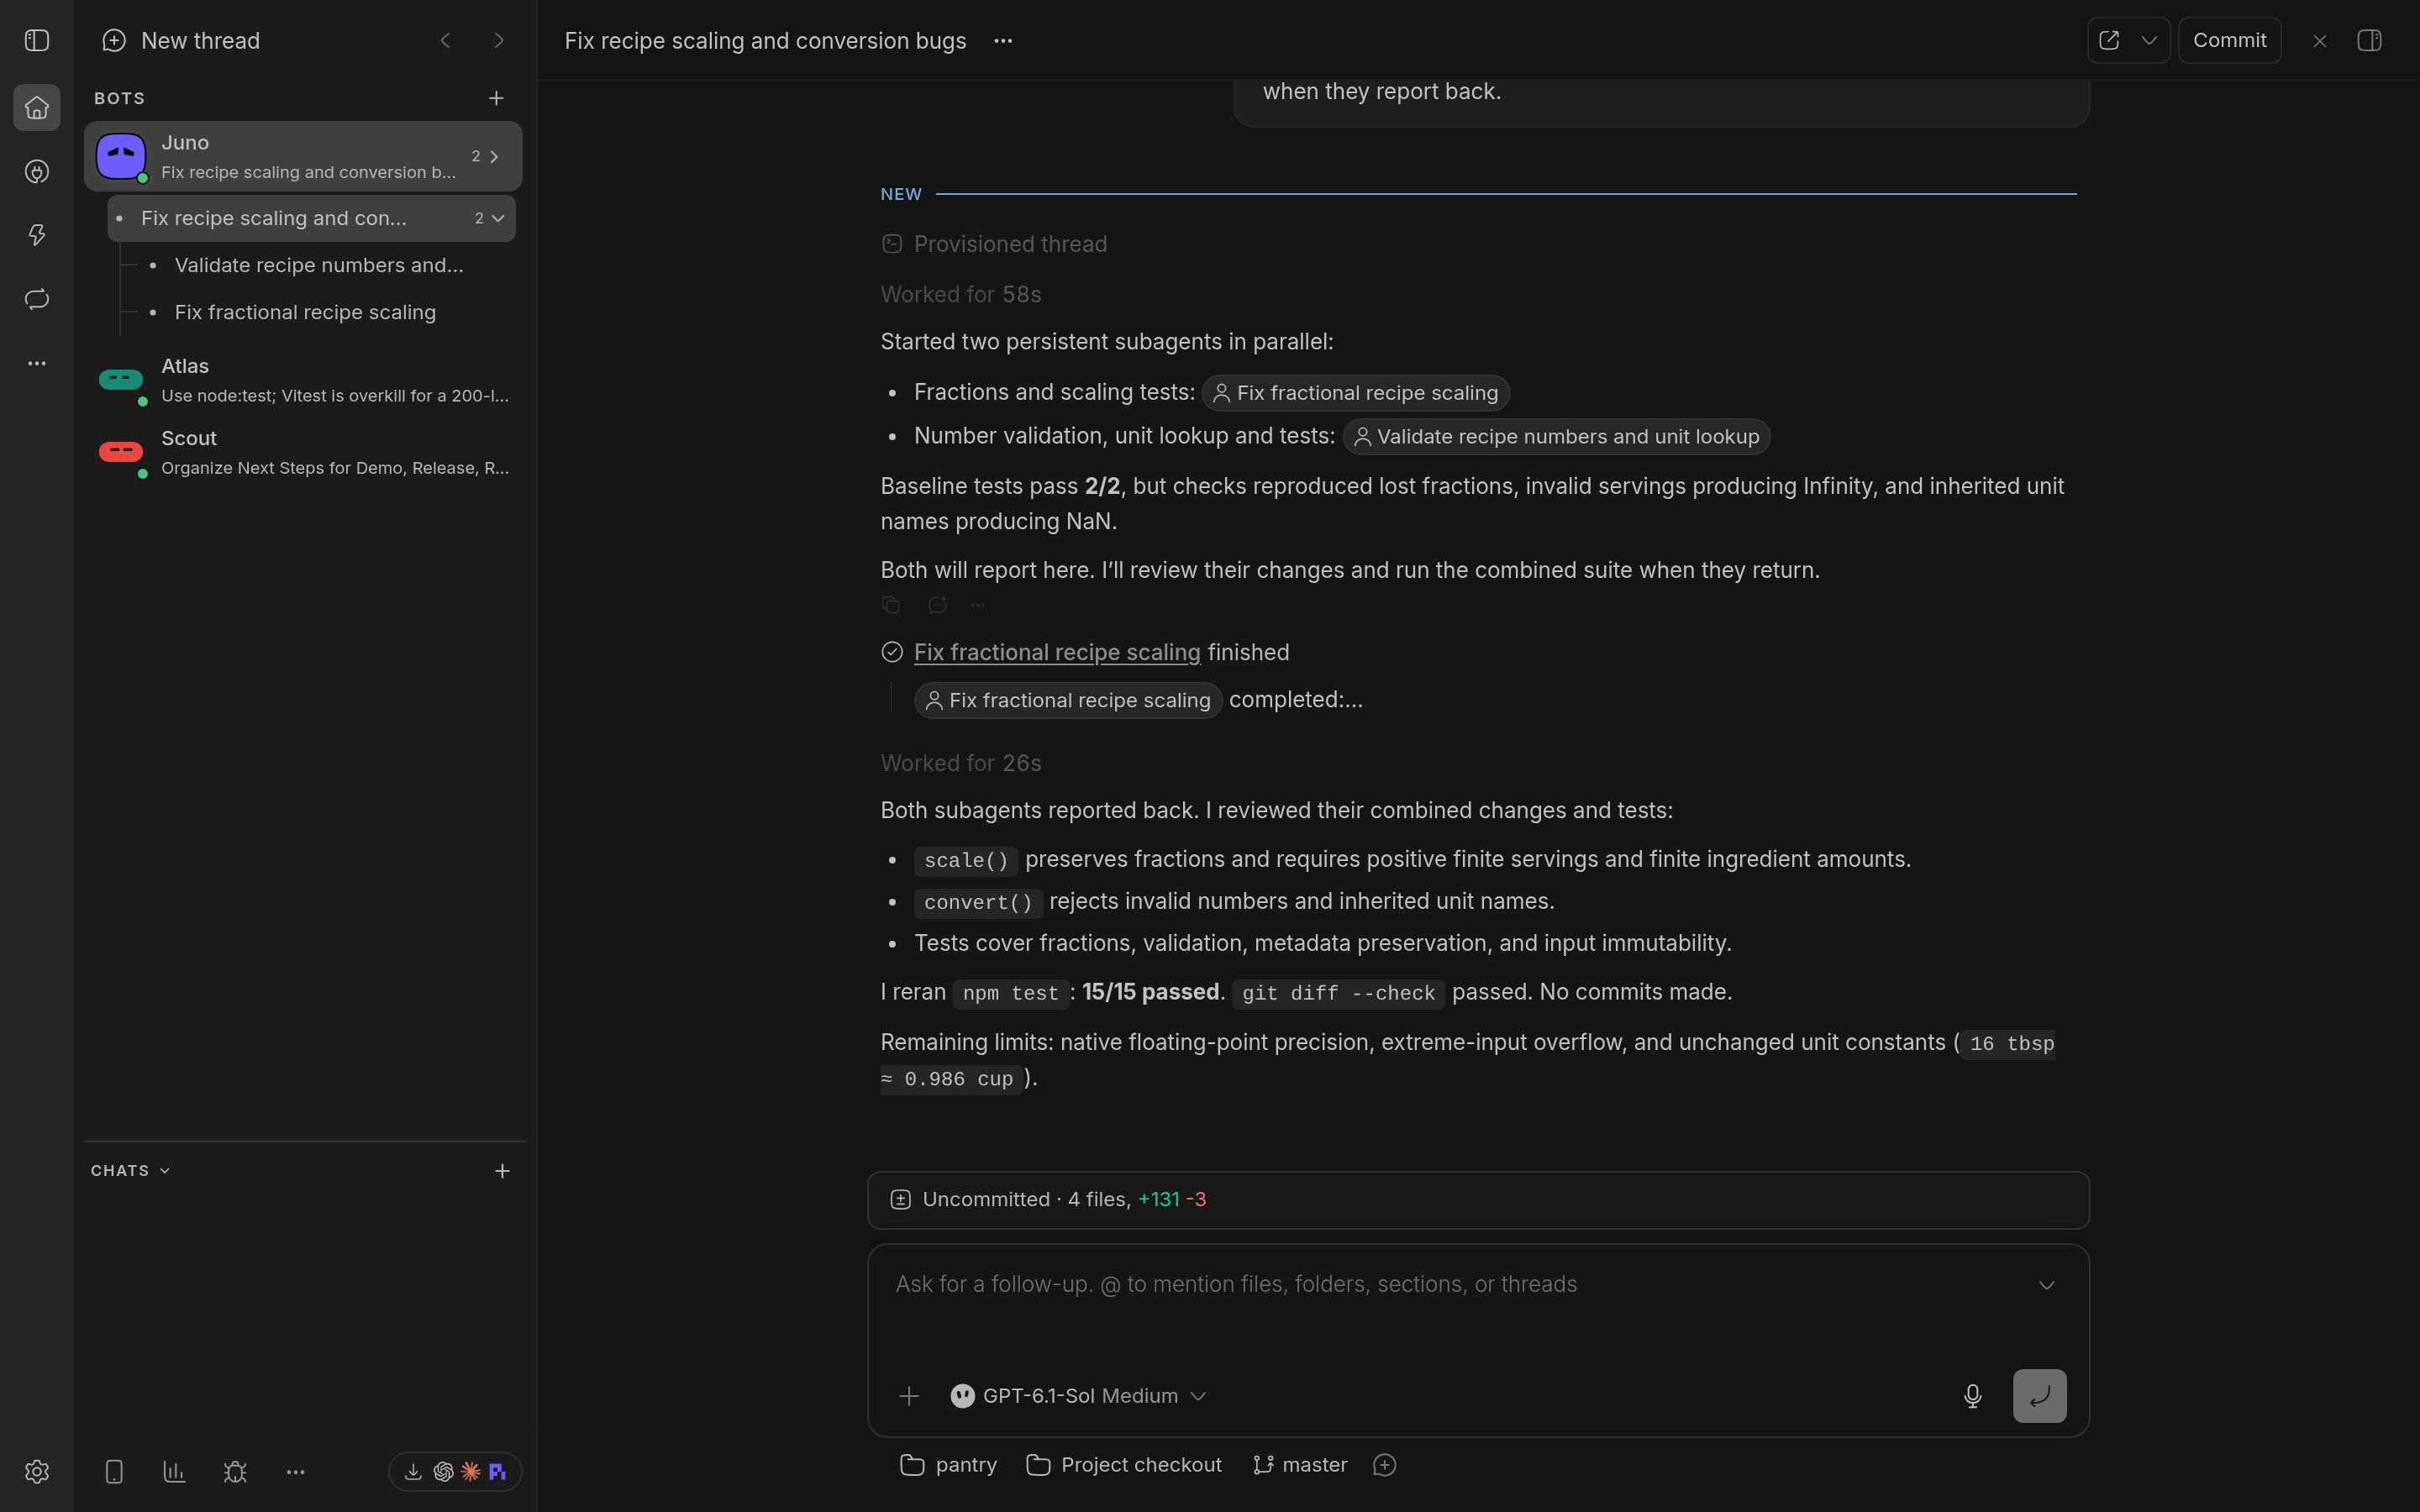2420x1512 pixels.
Task: Click the open in new window icon
Action: click(x=2109, y=40)
